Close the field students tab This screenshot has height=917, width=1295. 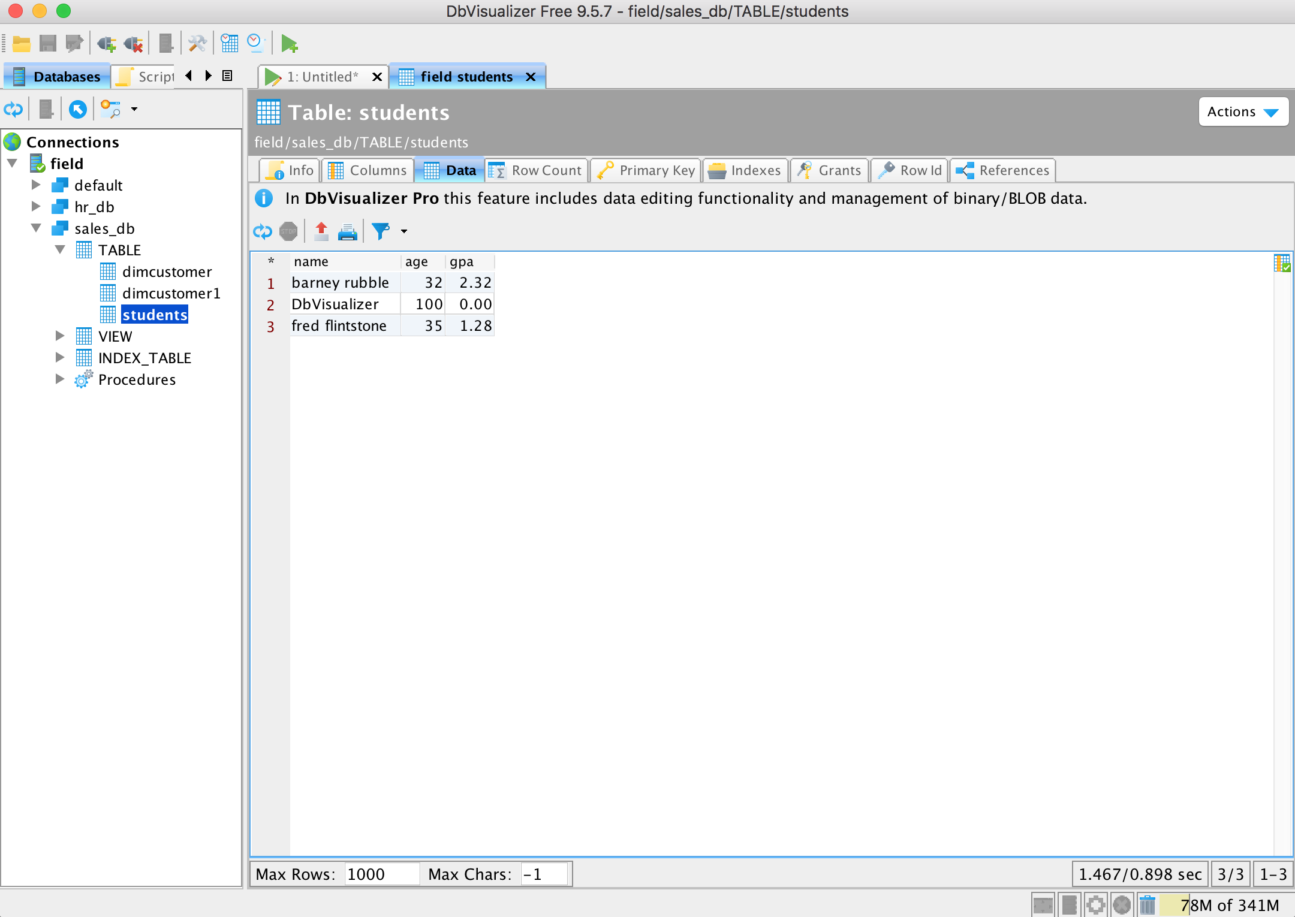tap(531, 77)
